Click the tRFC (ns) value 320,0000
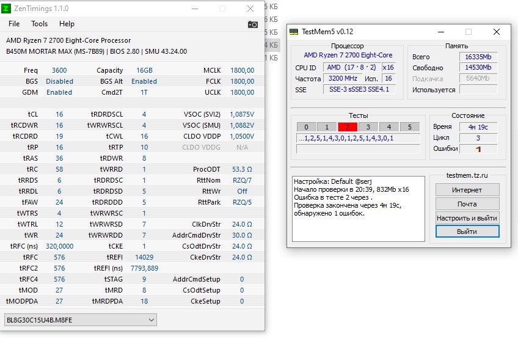 coord(59,246)
